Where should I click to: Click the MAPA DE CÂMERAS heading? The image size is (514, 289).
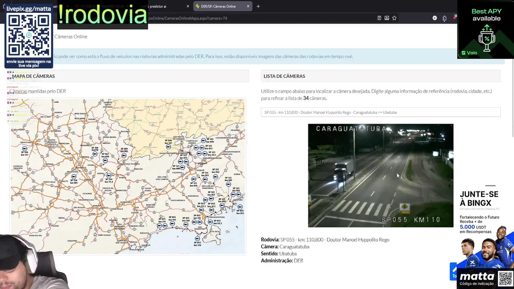(33, 76)
